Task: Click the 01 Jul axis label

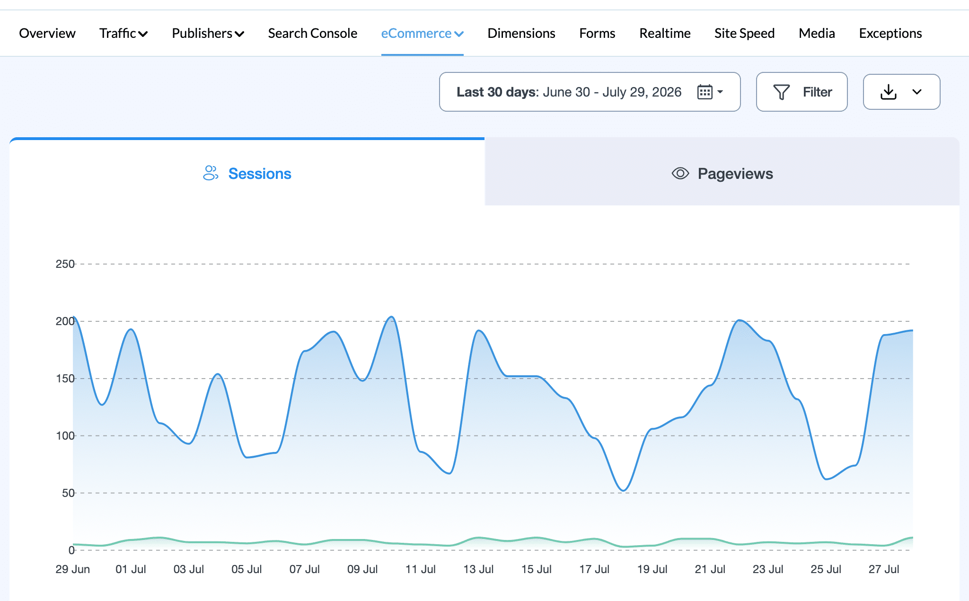Action: (131, 569)
